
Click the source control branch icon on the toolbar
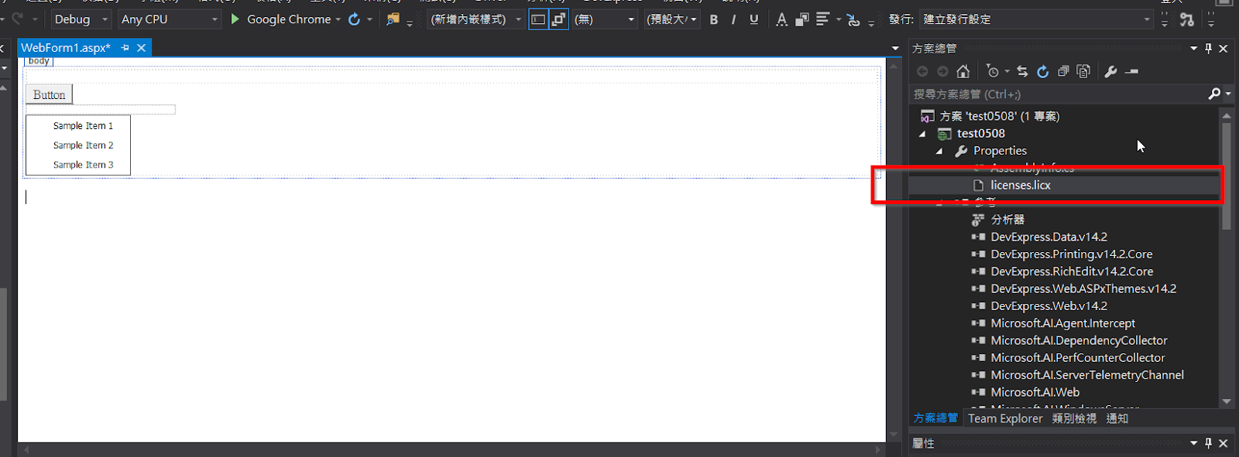[x=1186, y=19]
